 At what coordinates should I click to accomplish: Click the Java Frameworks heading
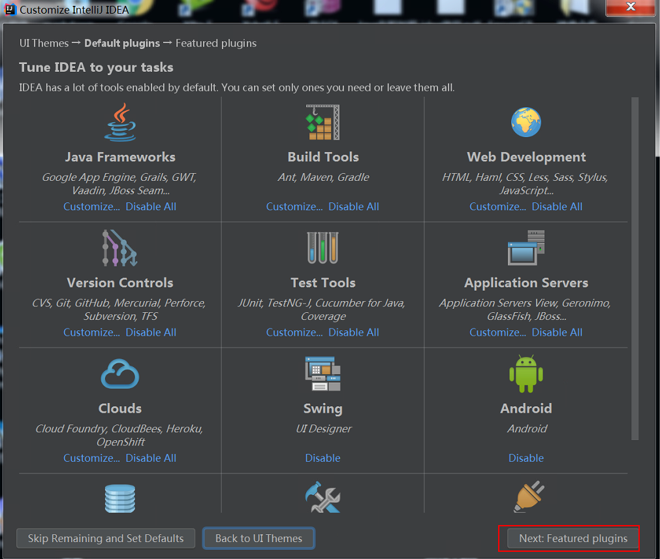click(120, 157)
